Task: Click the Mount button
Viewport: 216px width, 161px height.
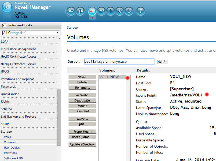Action: [x=82, y=106]
